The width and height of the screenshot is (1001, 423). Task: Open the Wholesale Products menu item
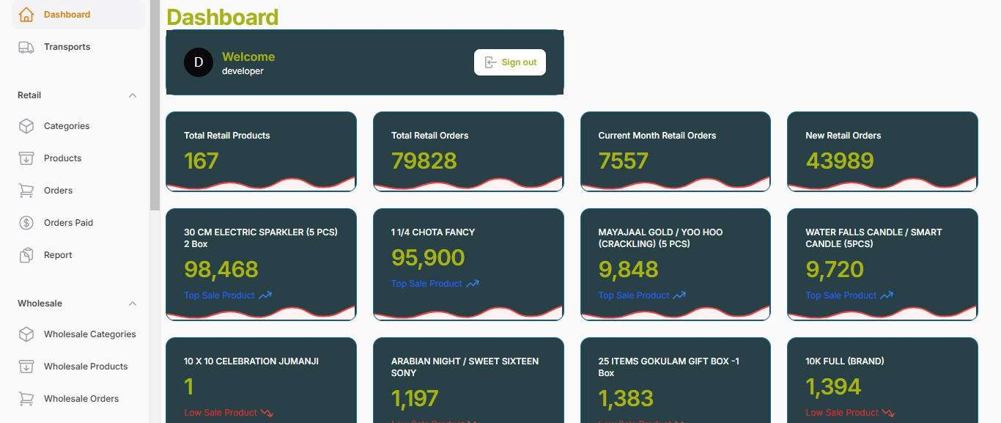(x=85, y=367)
